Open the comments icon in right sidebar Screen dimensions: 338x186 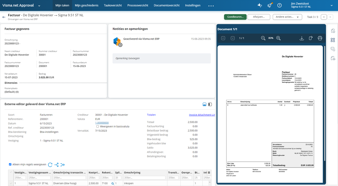333,49
